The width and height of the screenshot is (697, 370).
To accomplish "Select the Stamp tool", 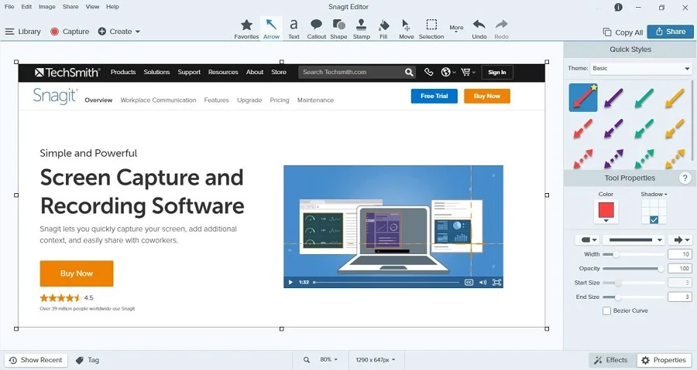I will pyautogui.click(x=361, y=29).
